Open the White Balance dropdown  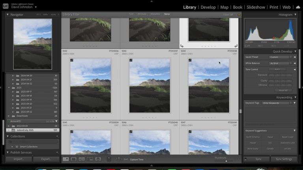pos(280,63)
